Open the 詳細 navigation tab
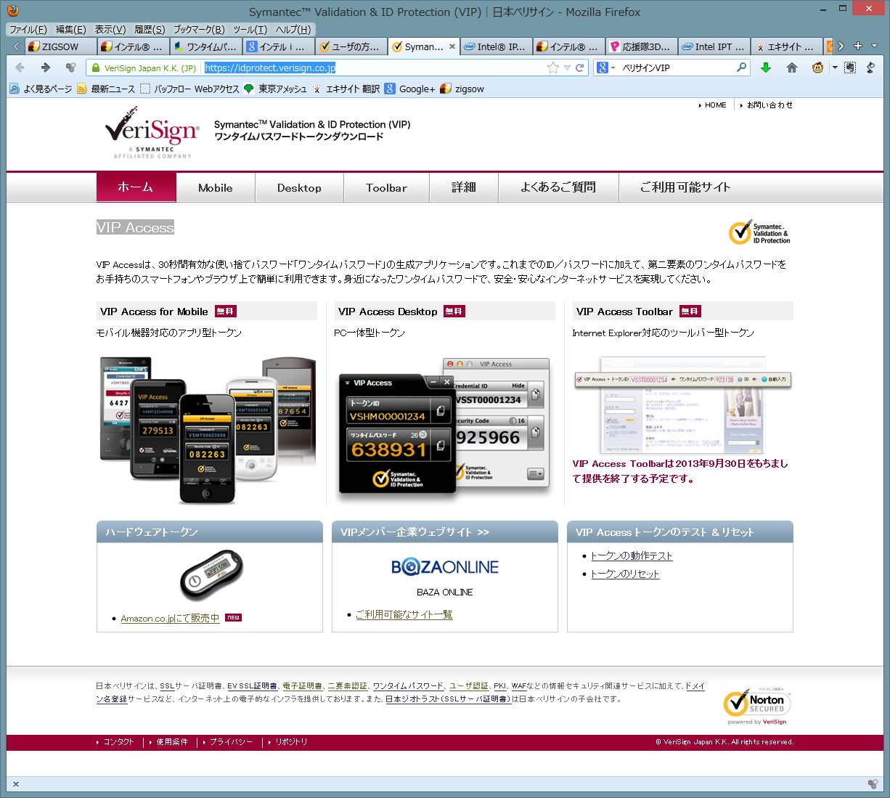 [x=464, y=187]
